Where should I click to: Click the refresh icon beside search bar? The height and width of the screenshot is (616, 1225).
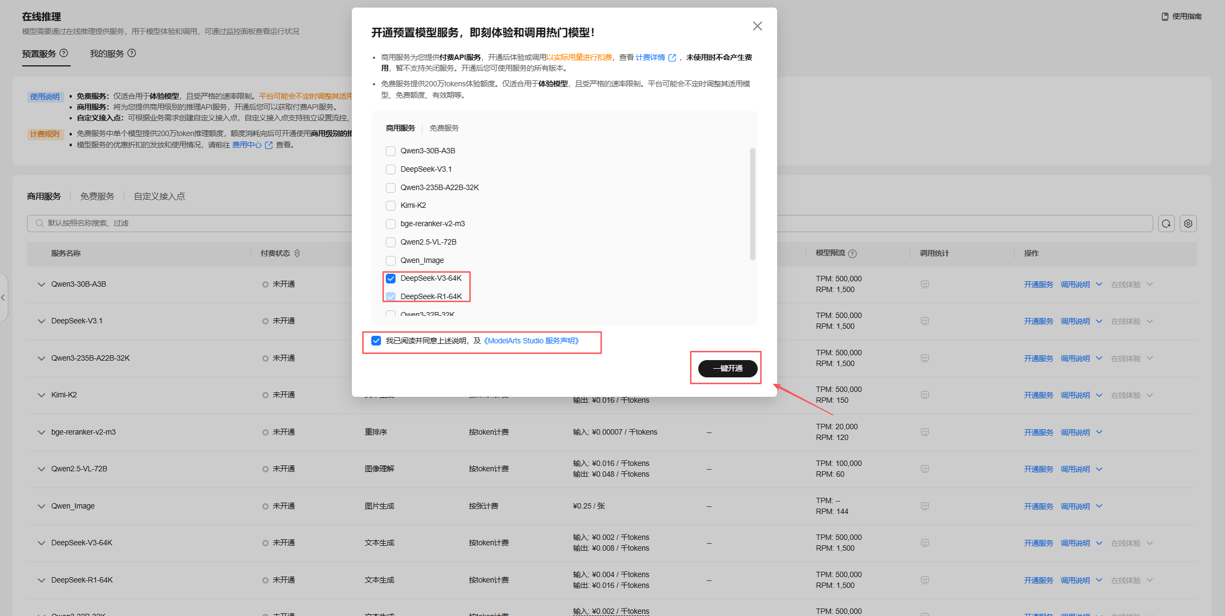coord(1166,224)
